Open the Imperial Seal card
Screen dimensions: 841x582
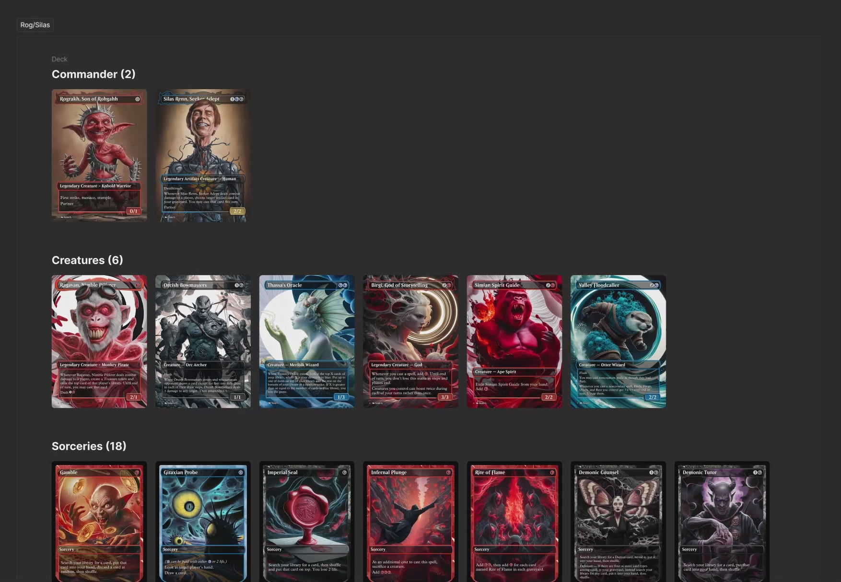(x=307, y=522)
